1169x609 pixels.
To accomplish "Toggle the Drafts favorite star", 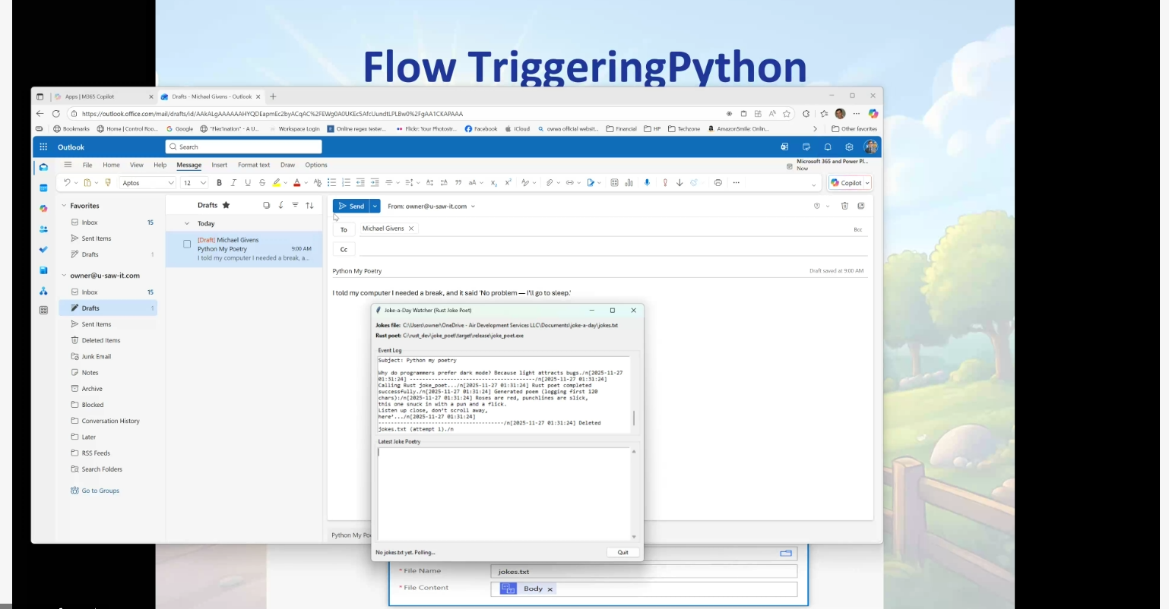I will click(x=226, y=205).
